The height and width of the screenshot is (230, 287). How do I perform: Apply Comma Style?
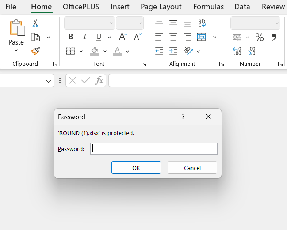(274, 37)
